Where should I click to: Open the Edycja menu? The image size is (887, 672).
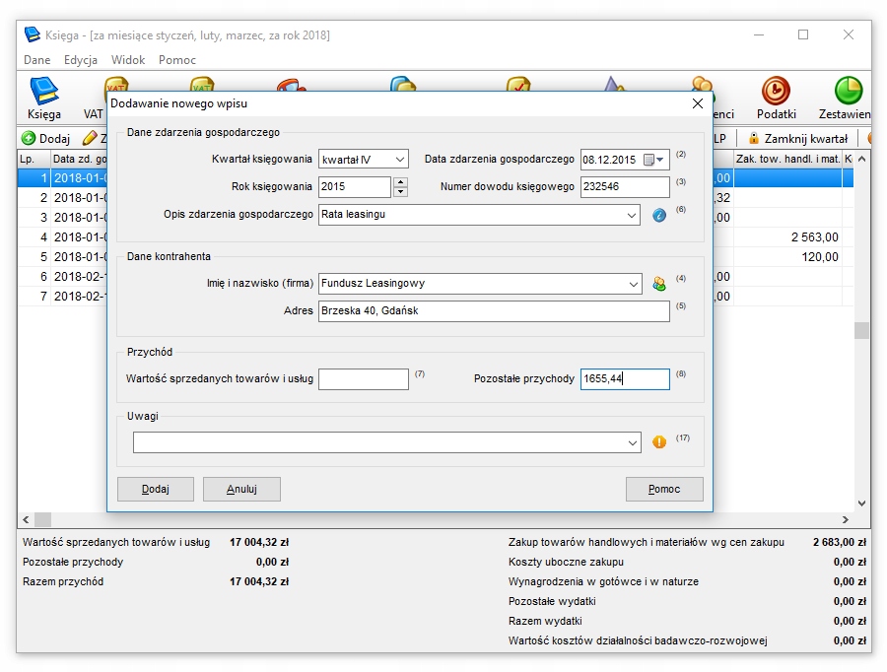pyautogui.click(x=81, y=60)
